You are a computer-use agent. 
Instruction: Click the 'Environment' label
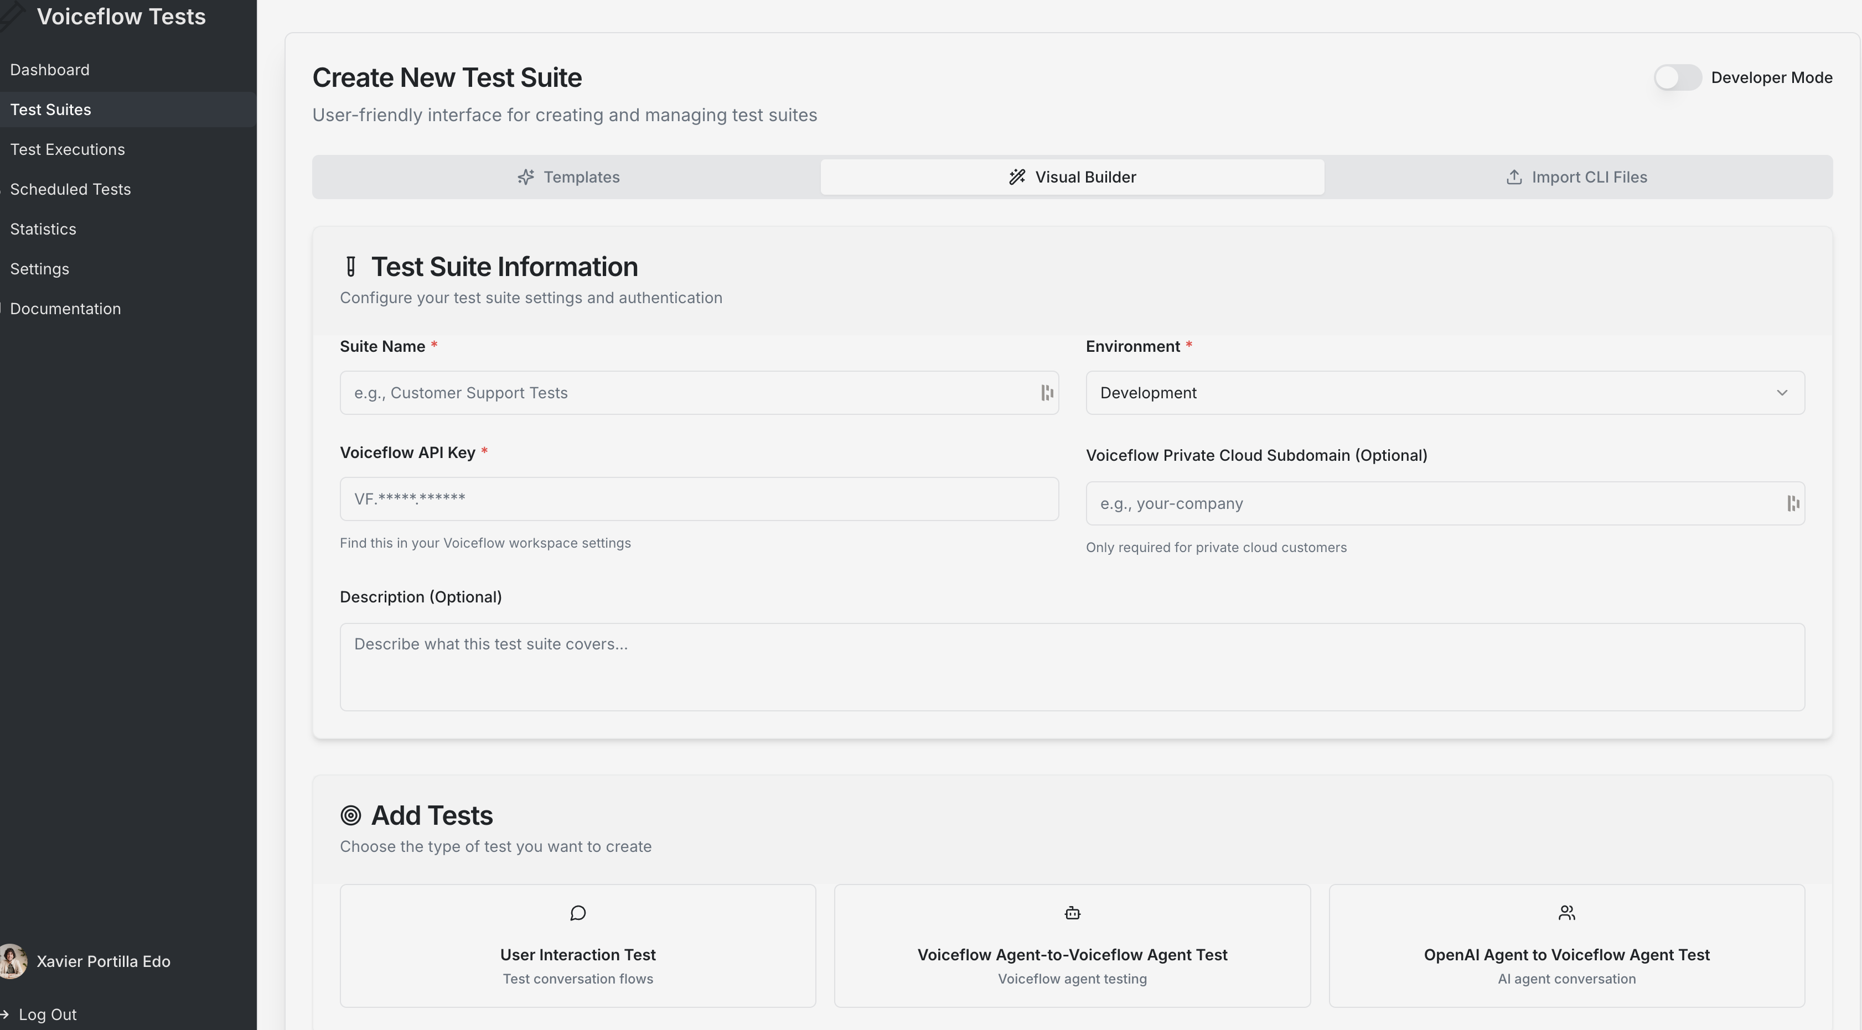1132,347
